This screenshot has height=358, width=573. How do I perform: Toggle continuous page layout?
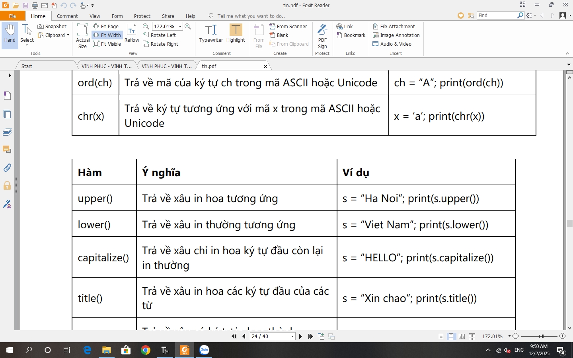(451, 337)
